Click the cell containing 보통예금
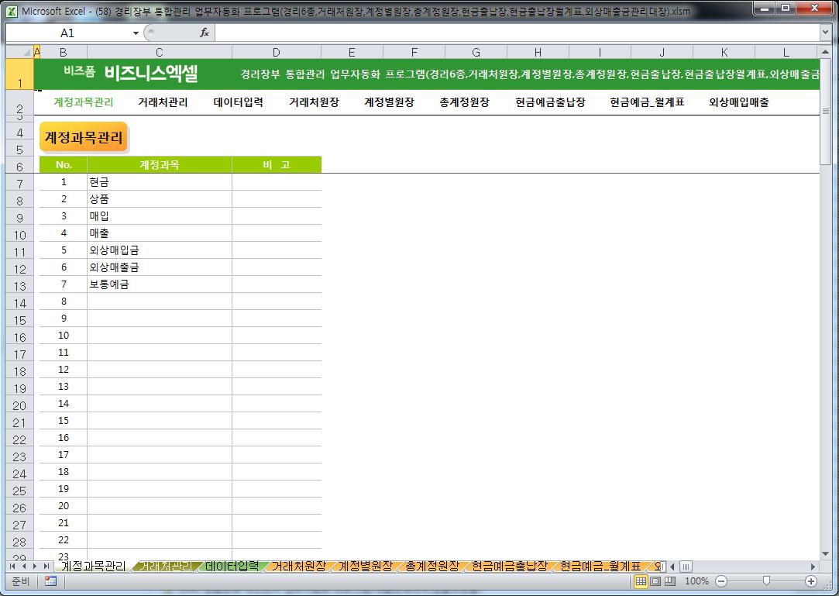Viewport: 839px width, 596px height. pos(160,284)
